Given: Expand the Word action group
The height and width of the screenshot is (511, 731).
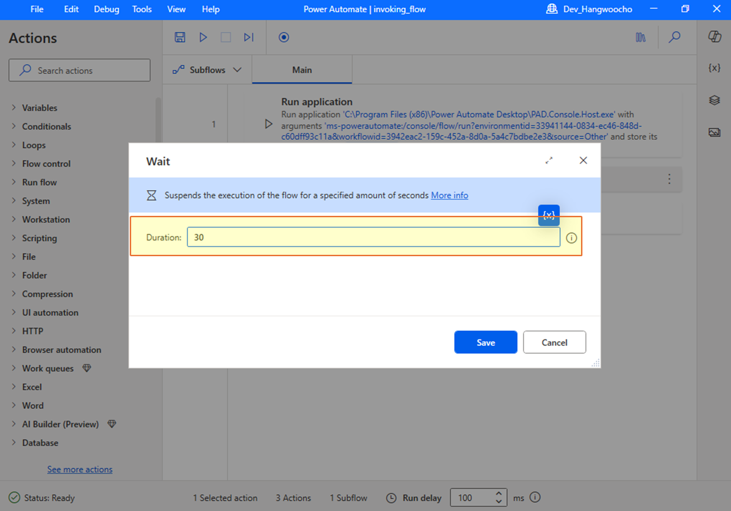Looking at the screenshot, I should pos(14,405).
